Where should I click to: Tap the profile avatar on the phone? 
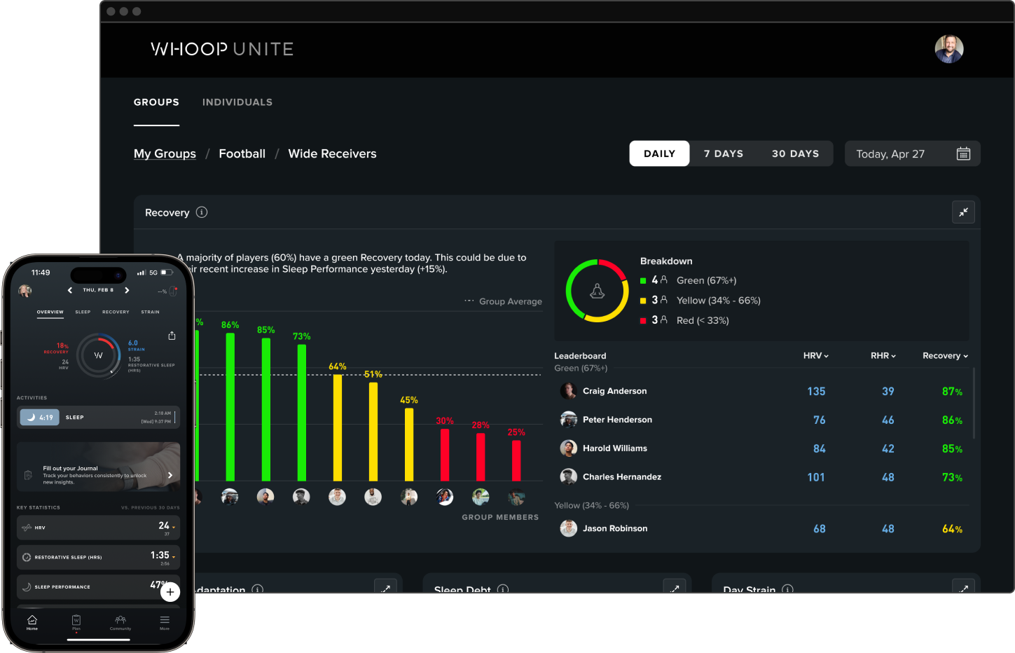point(25,290)
